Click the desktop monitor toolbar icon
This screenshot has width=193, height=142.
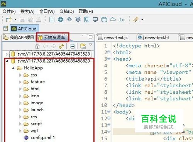(95, 20)
